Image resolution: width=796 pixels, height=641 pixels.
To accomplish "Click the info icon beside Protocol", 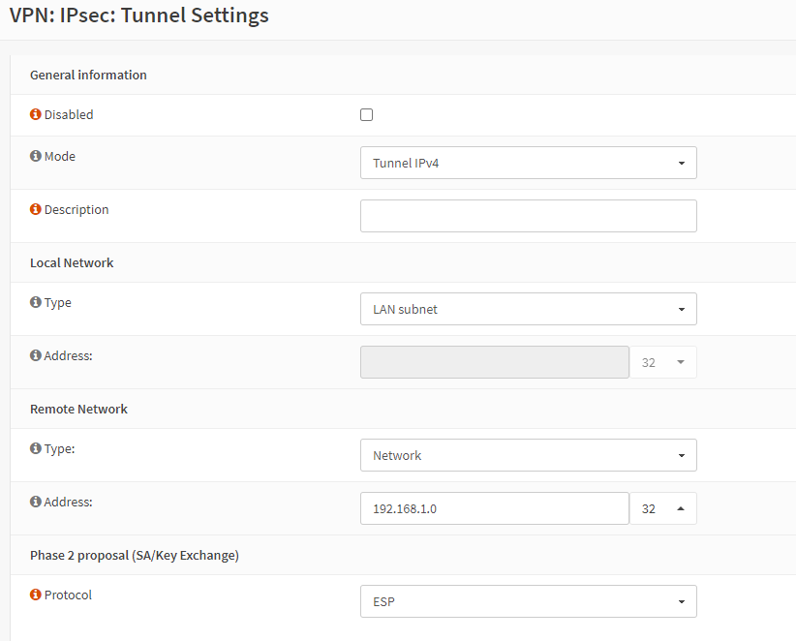I will pos(36,595).
